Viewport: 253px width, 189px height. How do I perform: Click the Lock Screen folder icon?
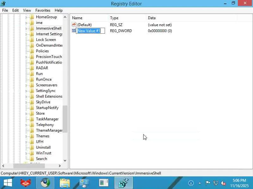click(32, 40)
